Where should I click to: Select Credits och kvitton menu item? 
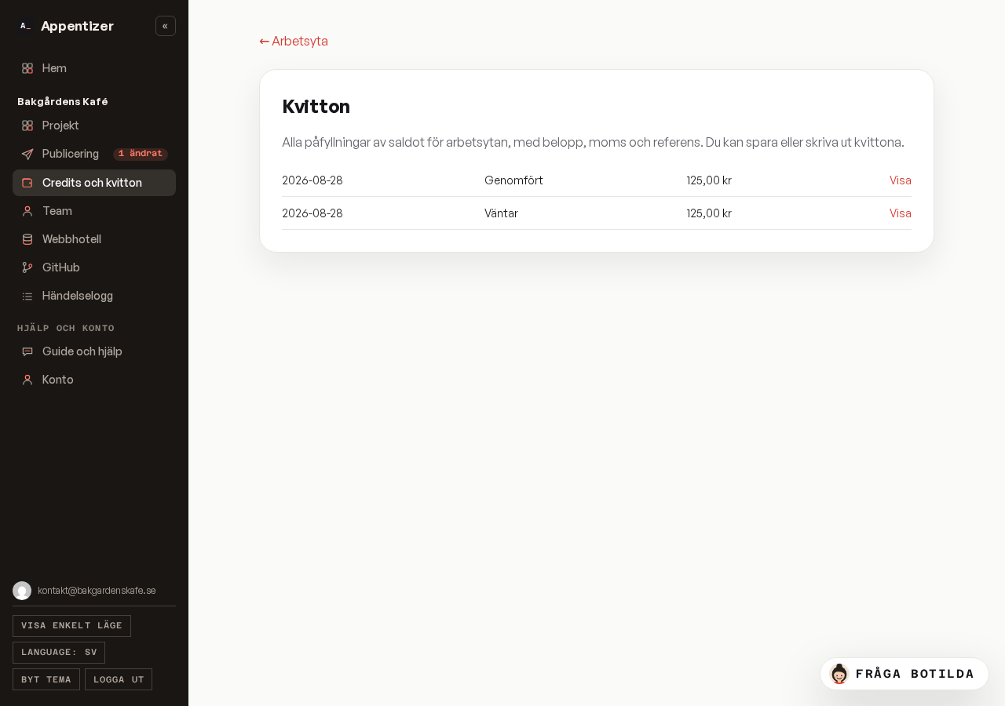pyautogui.click(x=94, y=183)
